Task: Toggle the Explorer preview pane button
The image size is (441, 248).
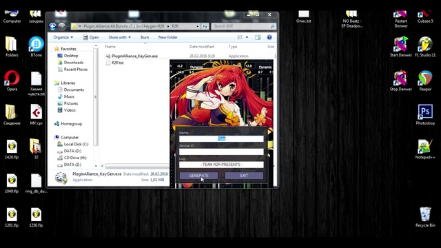Action: tap(258, 37)
